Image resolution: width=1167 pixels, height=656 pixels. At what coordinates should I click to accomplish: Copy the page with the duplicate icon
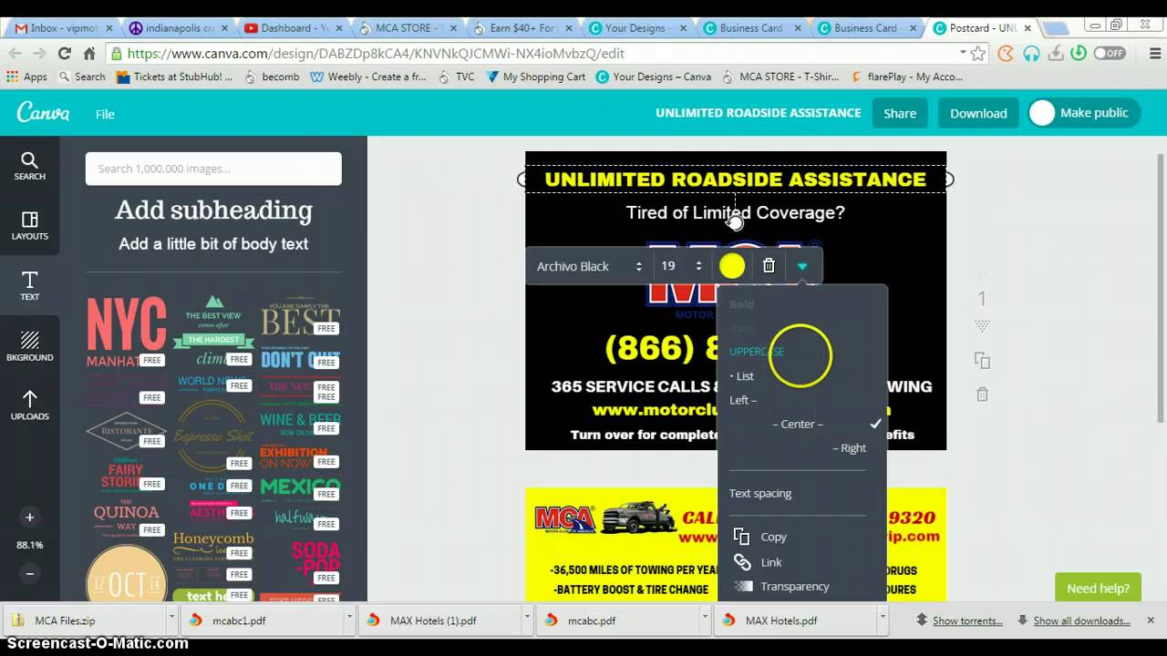982,361
